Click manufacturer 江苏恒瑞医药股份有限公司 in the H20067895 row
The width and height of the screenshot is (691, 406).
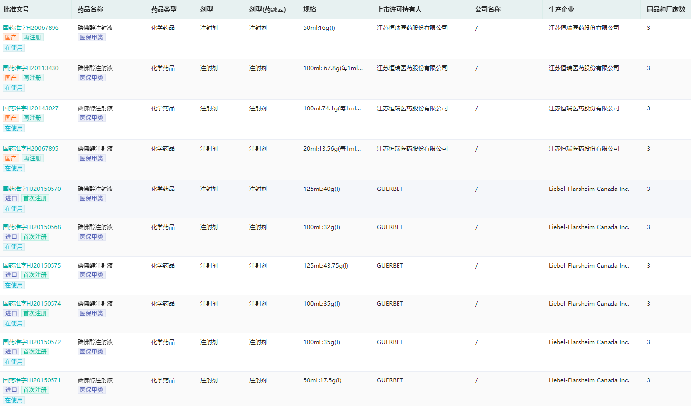(584, 149)
